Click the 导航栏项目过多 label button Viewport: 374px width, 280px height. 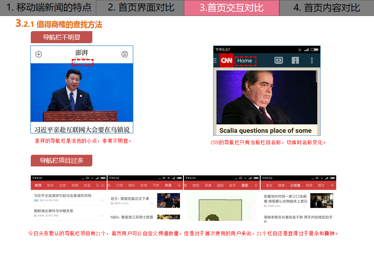[61, 161]
